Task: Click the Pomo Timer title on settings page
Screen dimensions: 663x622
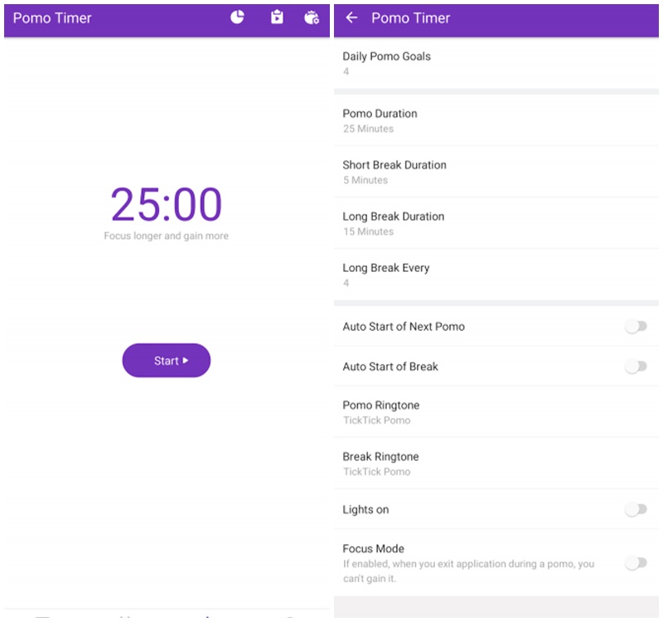Action: (x=410, y=17)
